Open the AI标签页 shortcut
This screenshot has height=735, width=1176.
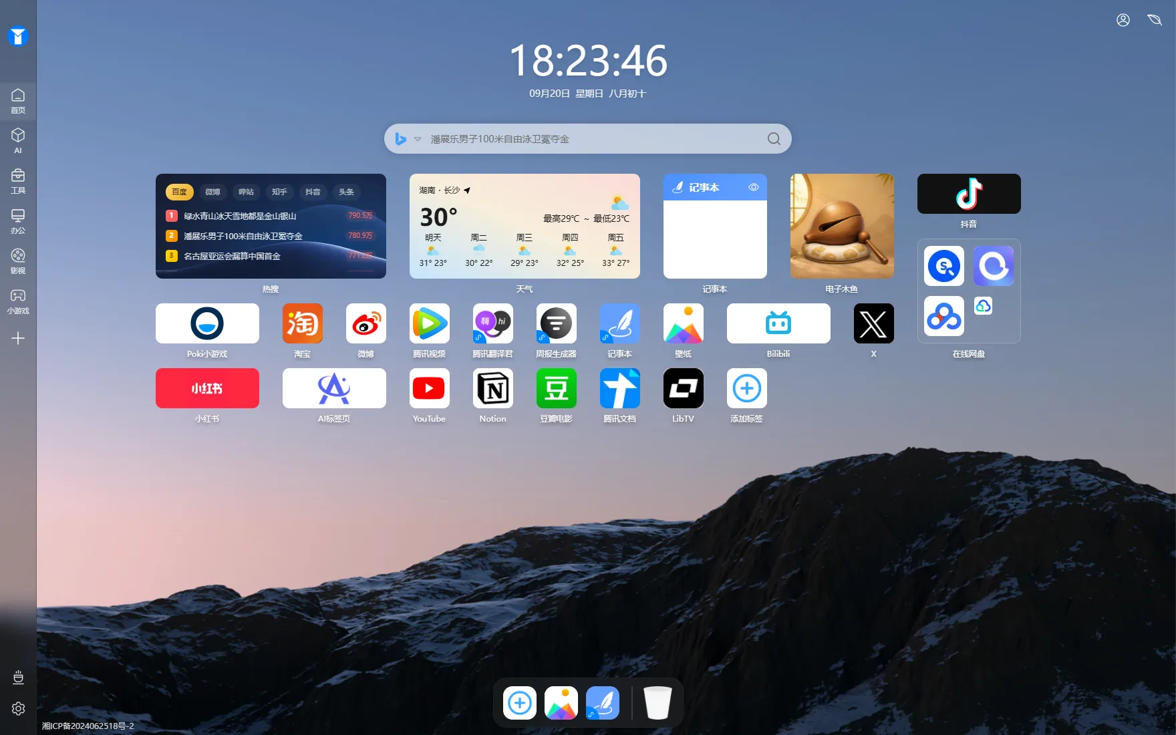334,388
